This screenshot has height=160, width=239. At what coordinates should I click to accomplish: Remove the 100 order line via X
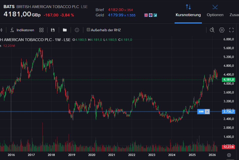[207, 112]
